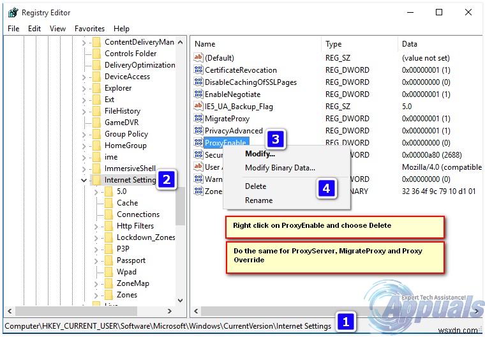This screenshot has width=485, height=337.
Task: Sort values by the Name column header
Action: click(256, 44)
